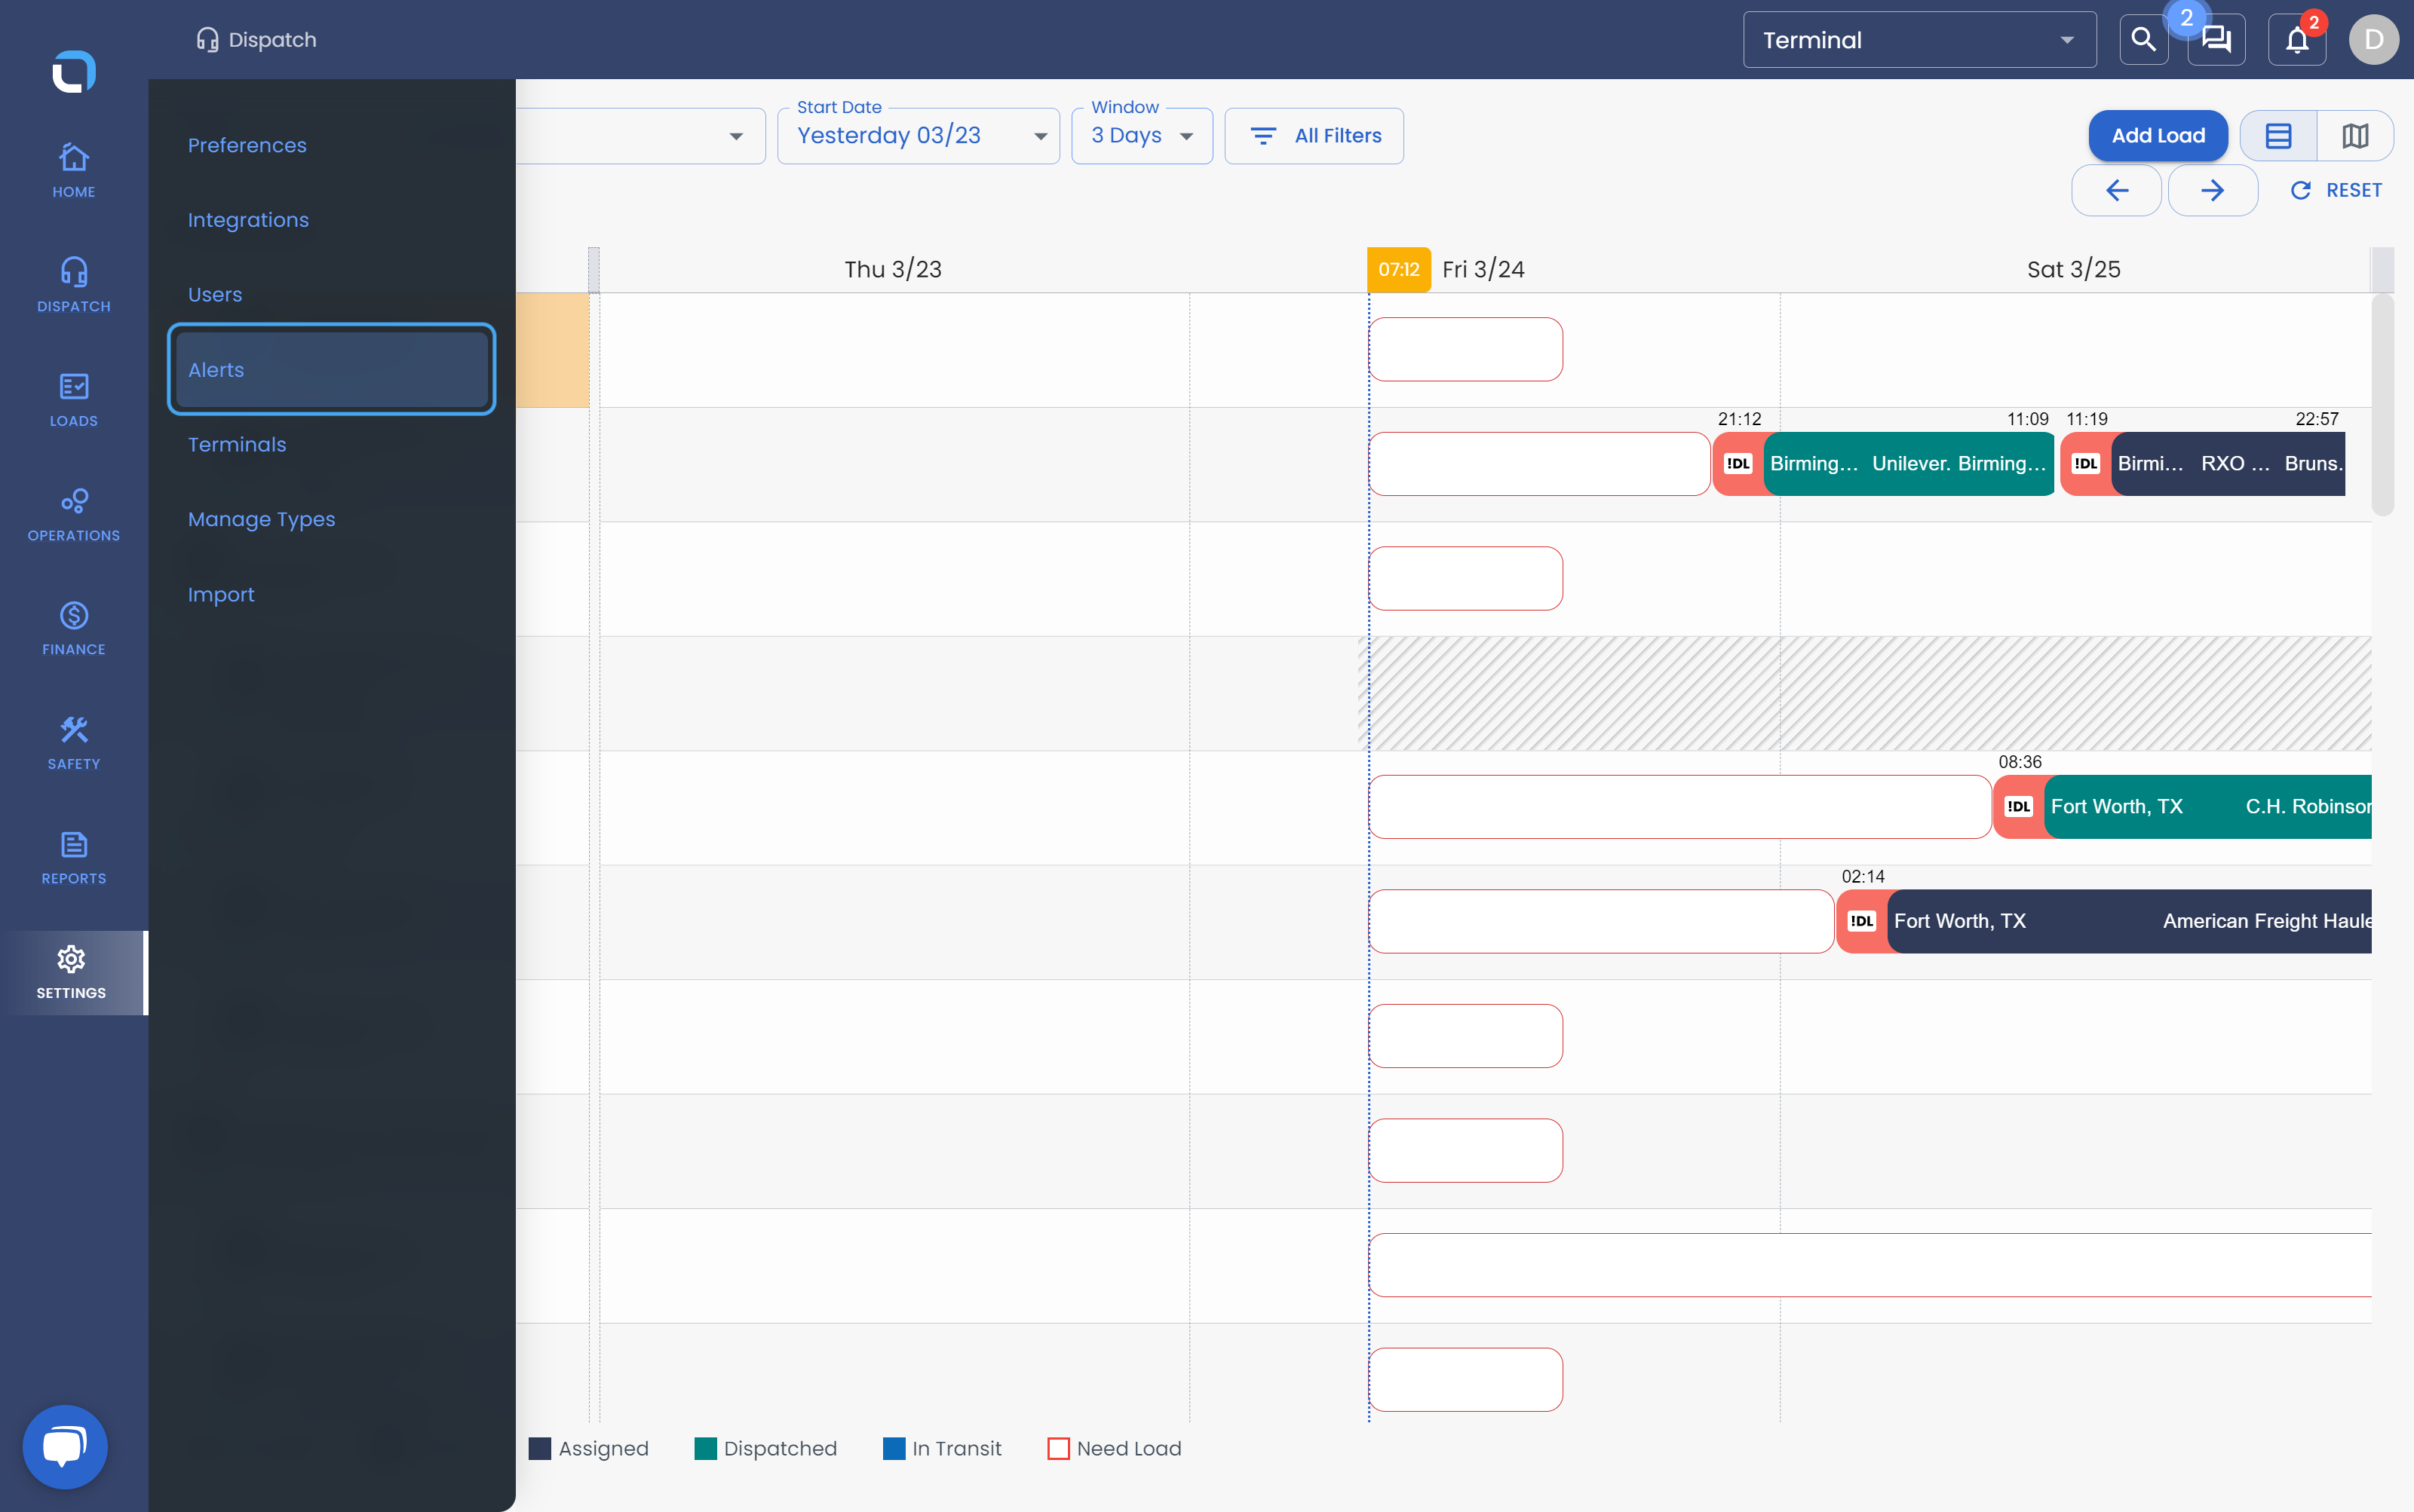Screen dimensions: 2414x1512
Task: Click the RESET button
Action: tap(2336, 190)
